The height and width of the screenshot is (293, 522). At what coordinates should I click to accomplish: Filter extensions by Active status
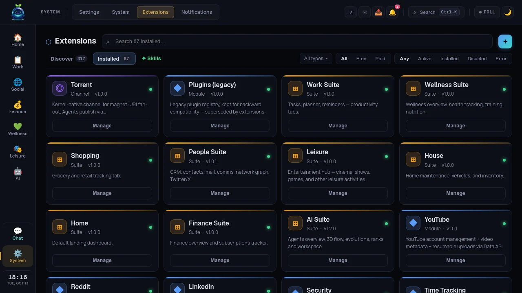coord(425,59)
